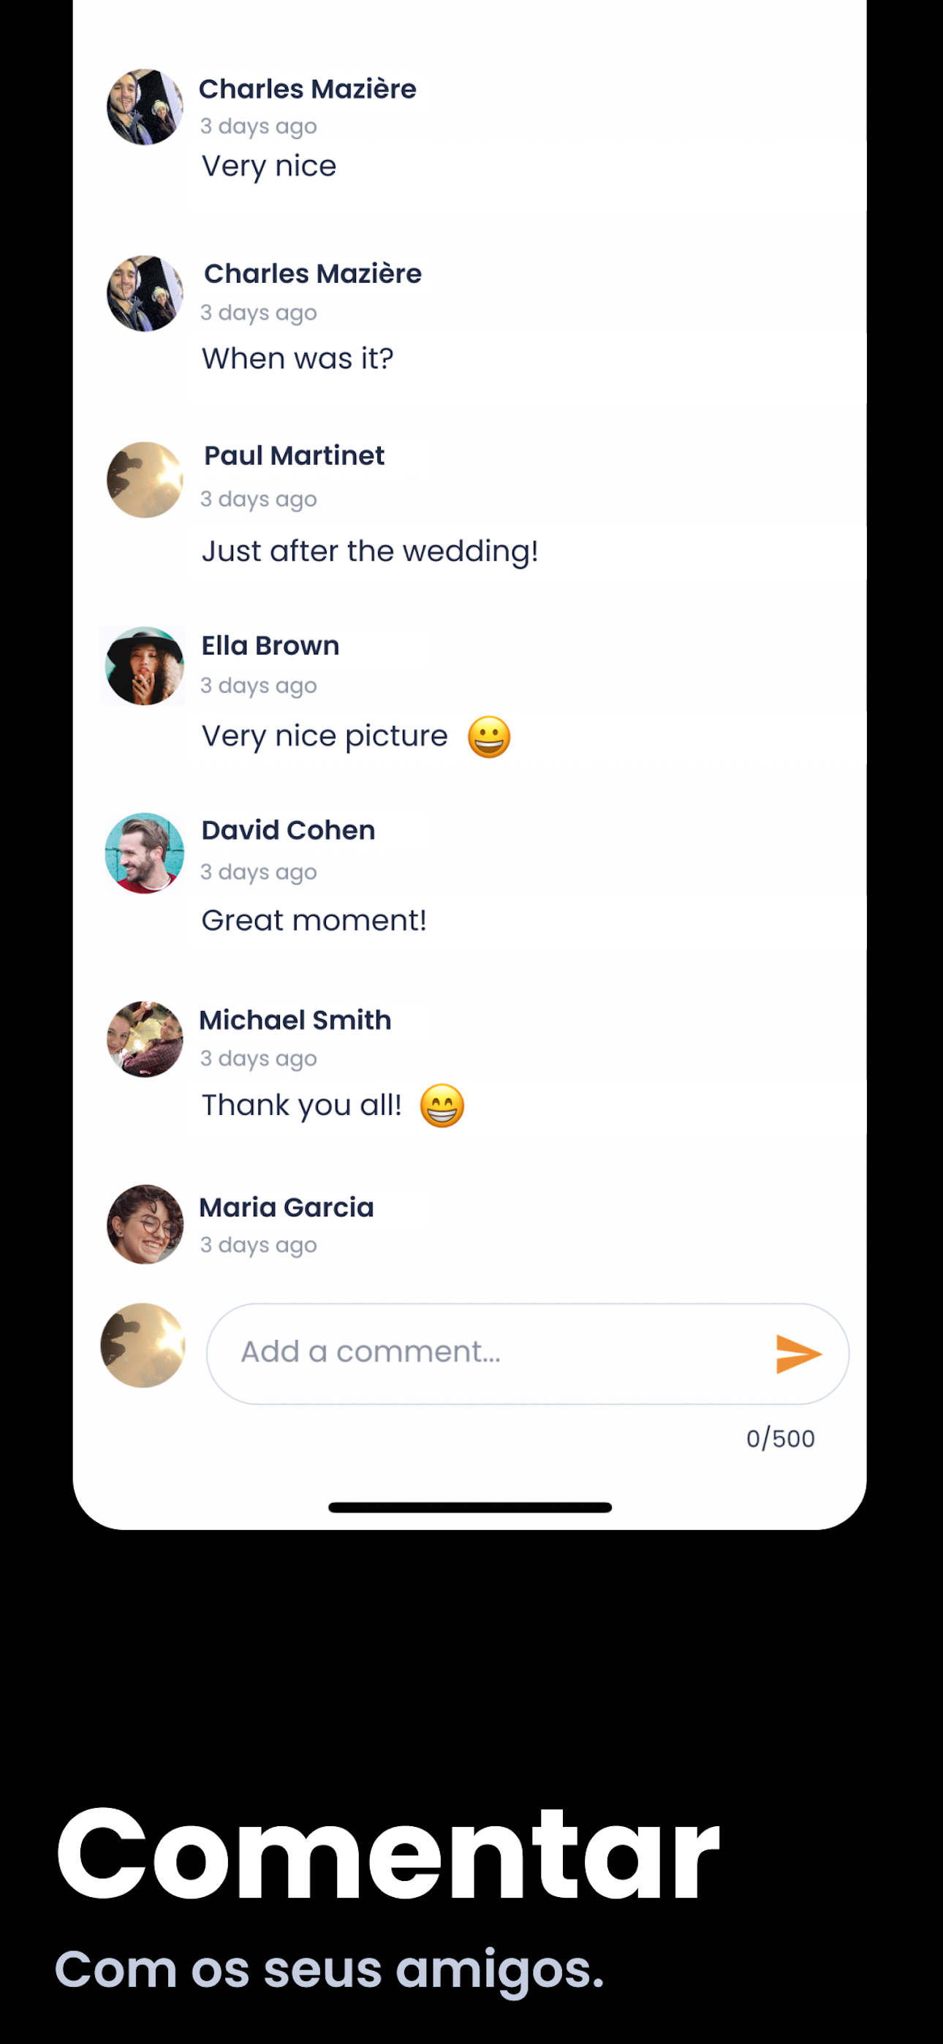Tap the Add a comment input field

pyautogui.click(x=527, y=1354)
